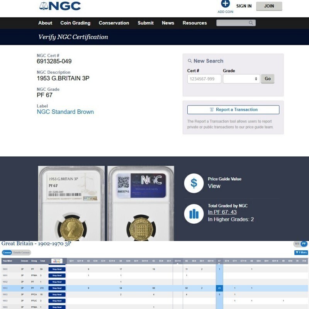The width and height of the screenshot is (309, 309).
Task: Click the Price Guide Value dollar icon
Action: (194, 183)
